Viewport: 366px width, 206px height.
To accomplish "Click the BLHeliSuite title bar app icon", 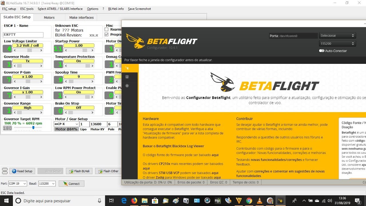I will click(x=3, y=3).
